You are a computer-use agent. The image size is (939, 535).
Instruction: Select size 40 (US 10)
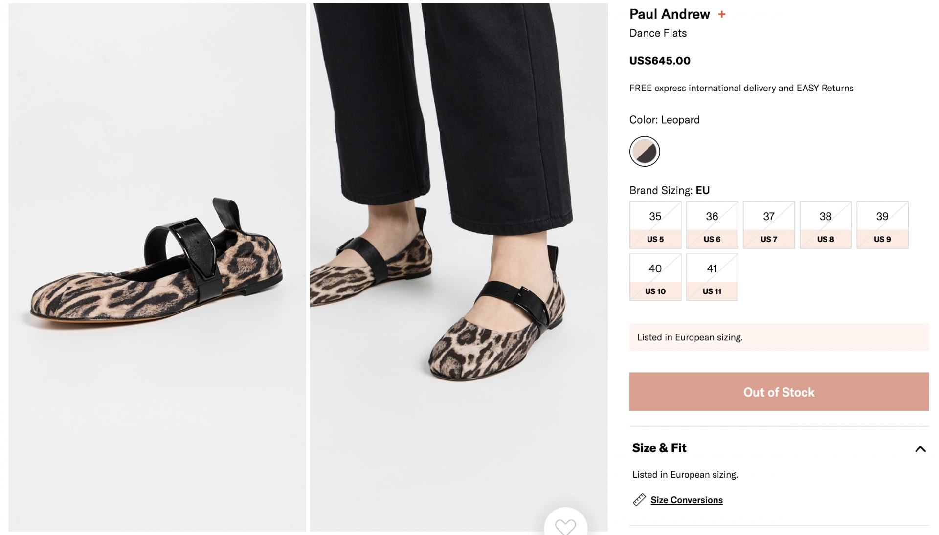tap(655, 277)
